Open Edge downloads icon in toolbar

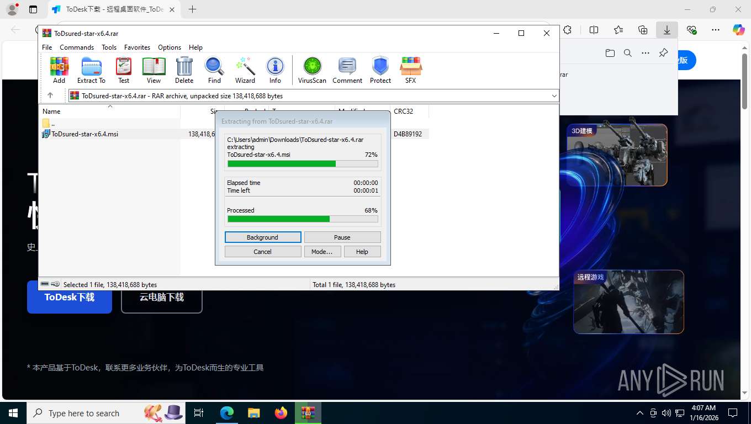pos(667,30)
